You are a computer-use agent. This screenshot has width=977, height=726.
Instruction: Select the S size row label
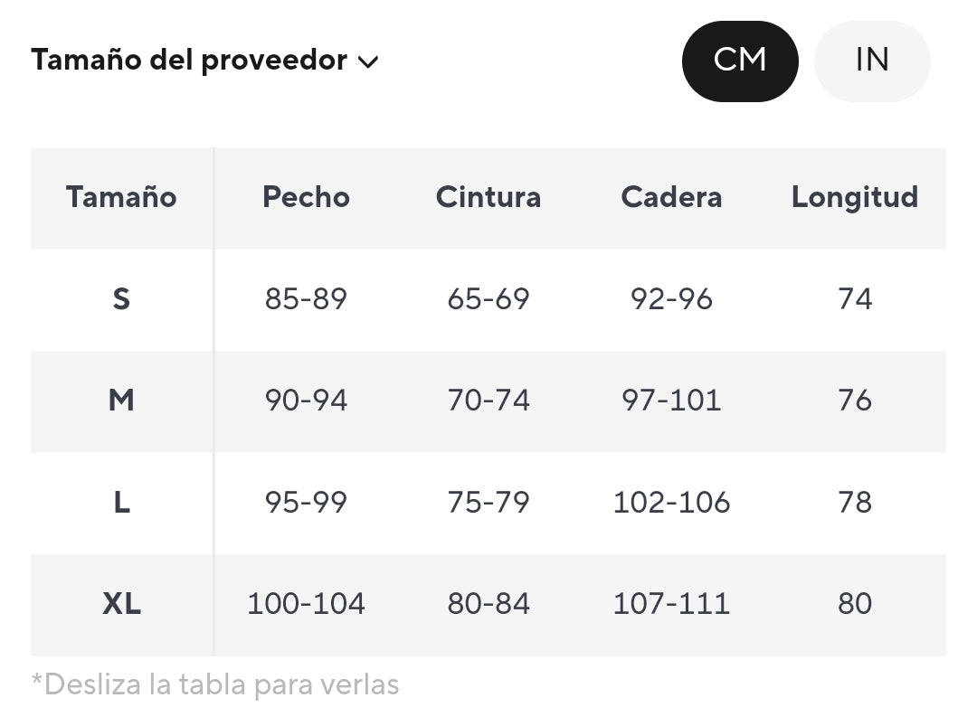pos(121,299)
